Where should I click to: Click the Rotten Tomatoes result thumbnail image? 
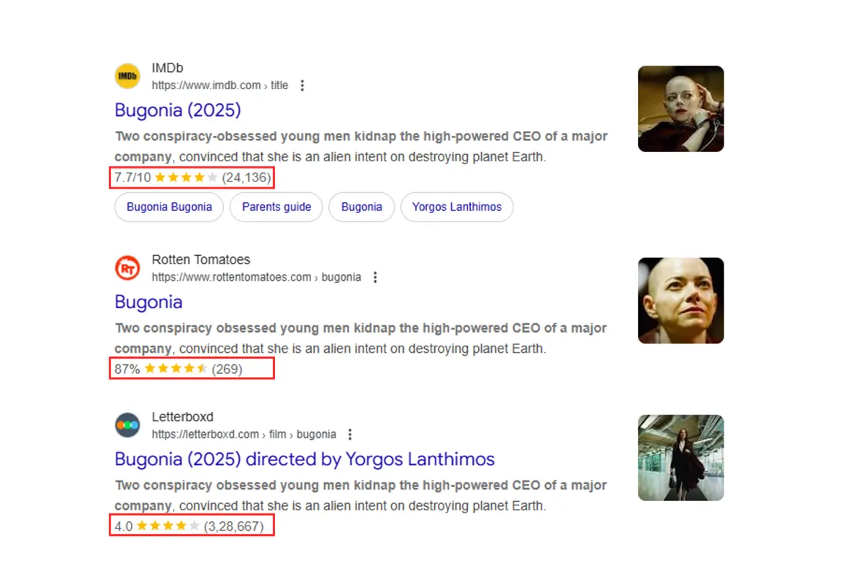click(680, 300)
